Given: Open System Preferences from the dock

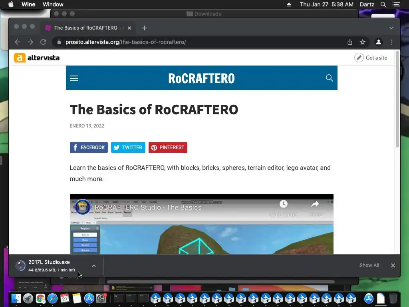Looking at the screenshot, I should coord(101,299).
